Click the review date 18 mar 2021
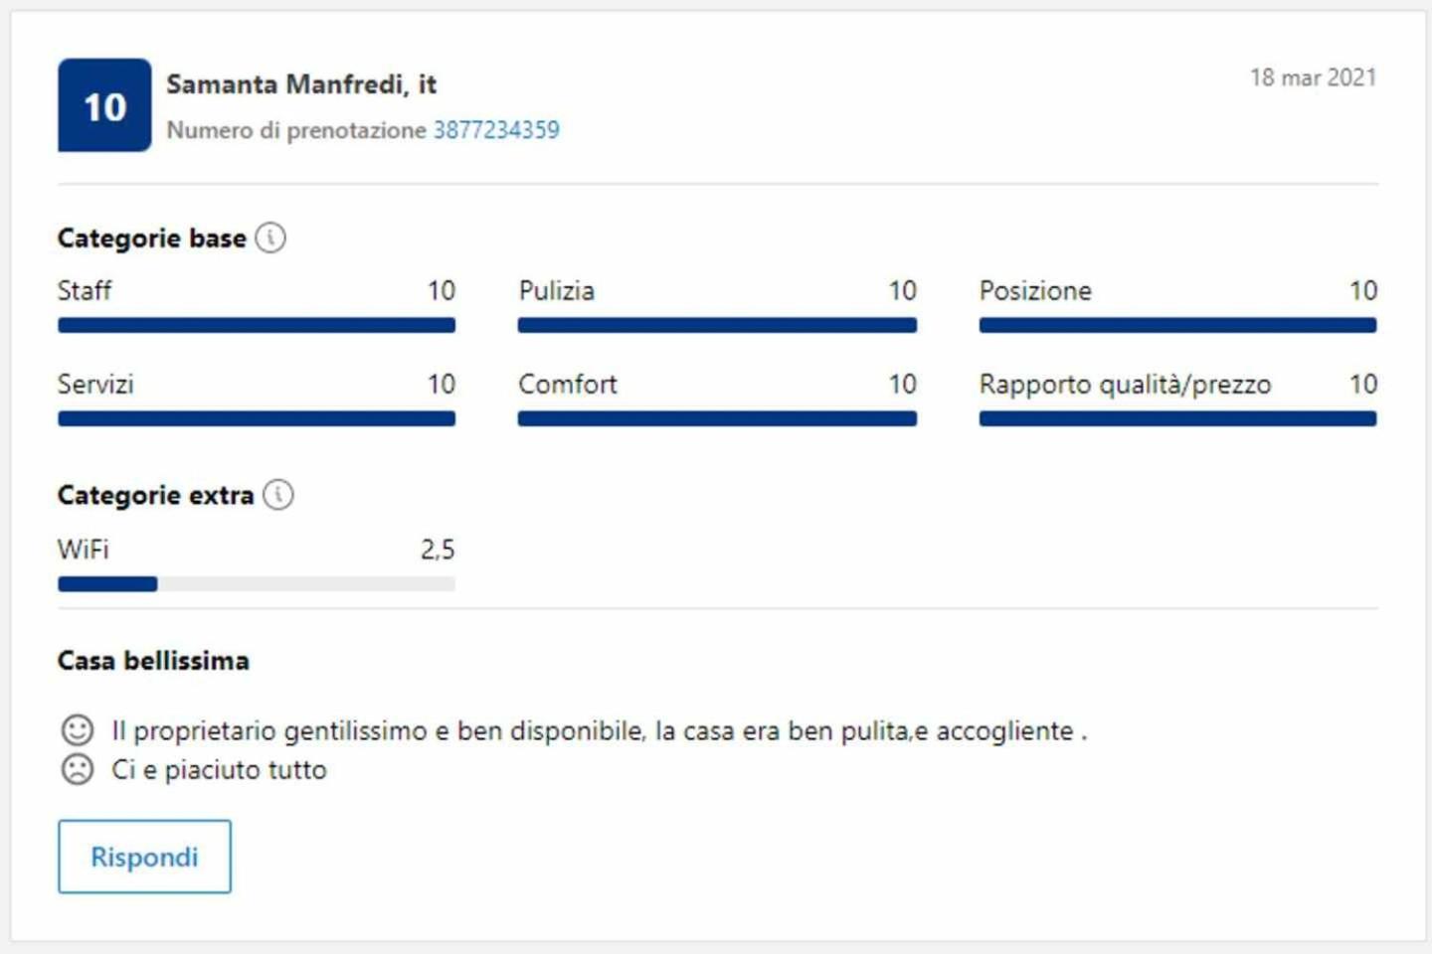This screenshot has width=1432, height=954. tap(1313, 78)
